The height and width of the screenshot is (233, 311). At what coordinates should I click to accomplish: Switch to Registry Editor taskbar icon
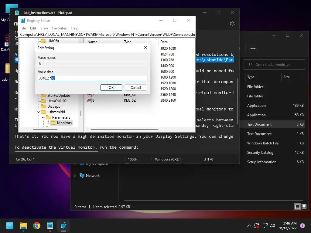click(x=63, y=226)
